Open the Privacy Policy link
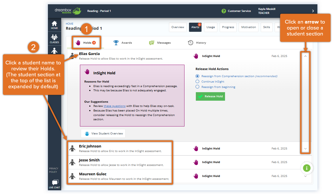This screenshot has width=333, height=194. 54,170
